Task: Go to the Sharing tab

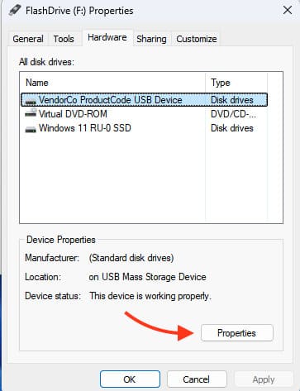Action: 151,39
